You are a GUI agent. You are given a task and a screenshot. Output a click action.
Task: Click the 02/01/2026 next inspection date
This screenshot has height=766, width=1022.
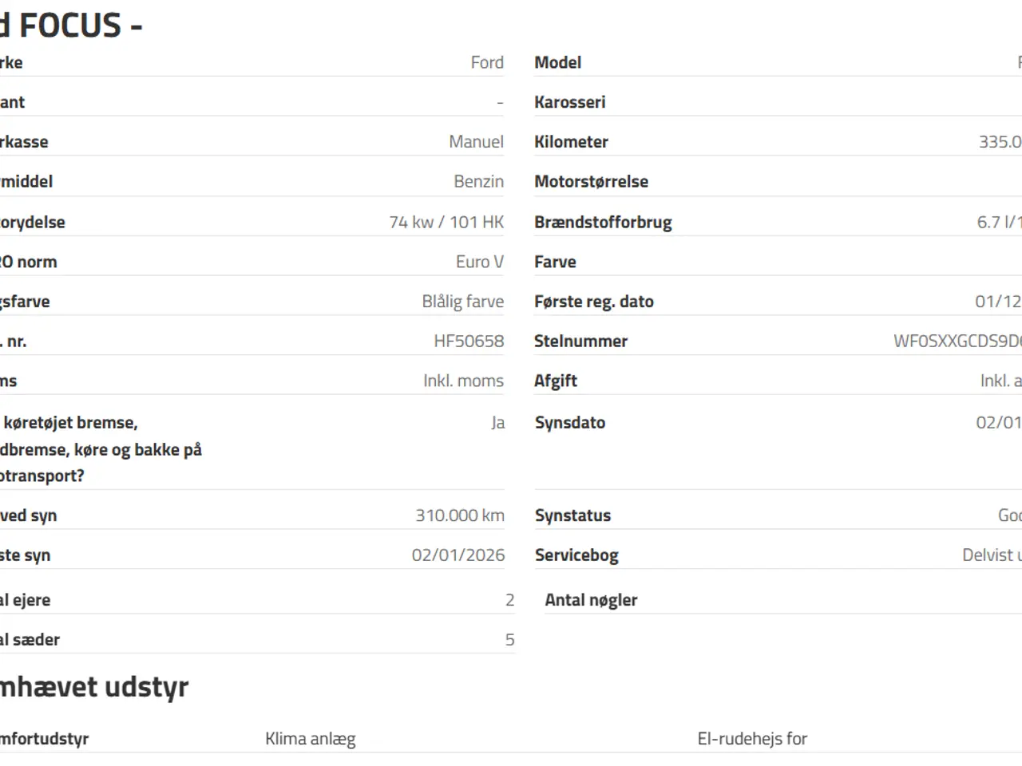pyautogui.click(x=458, y=555)
